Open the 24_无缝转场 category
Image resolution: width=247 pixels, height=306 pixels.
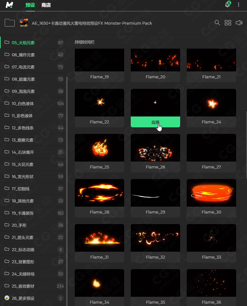33,274
